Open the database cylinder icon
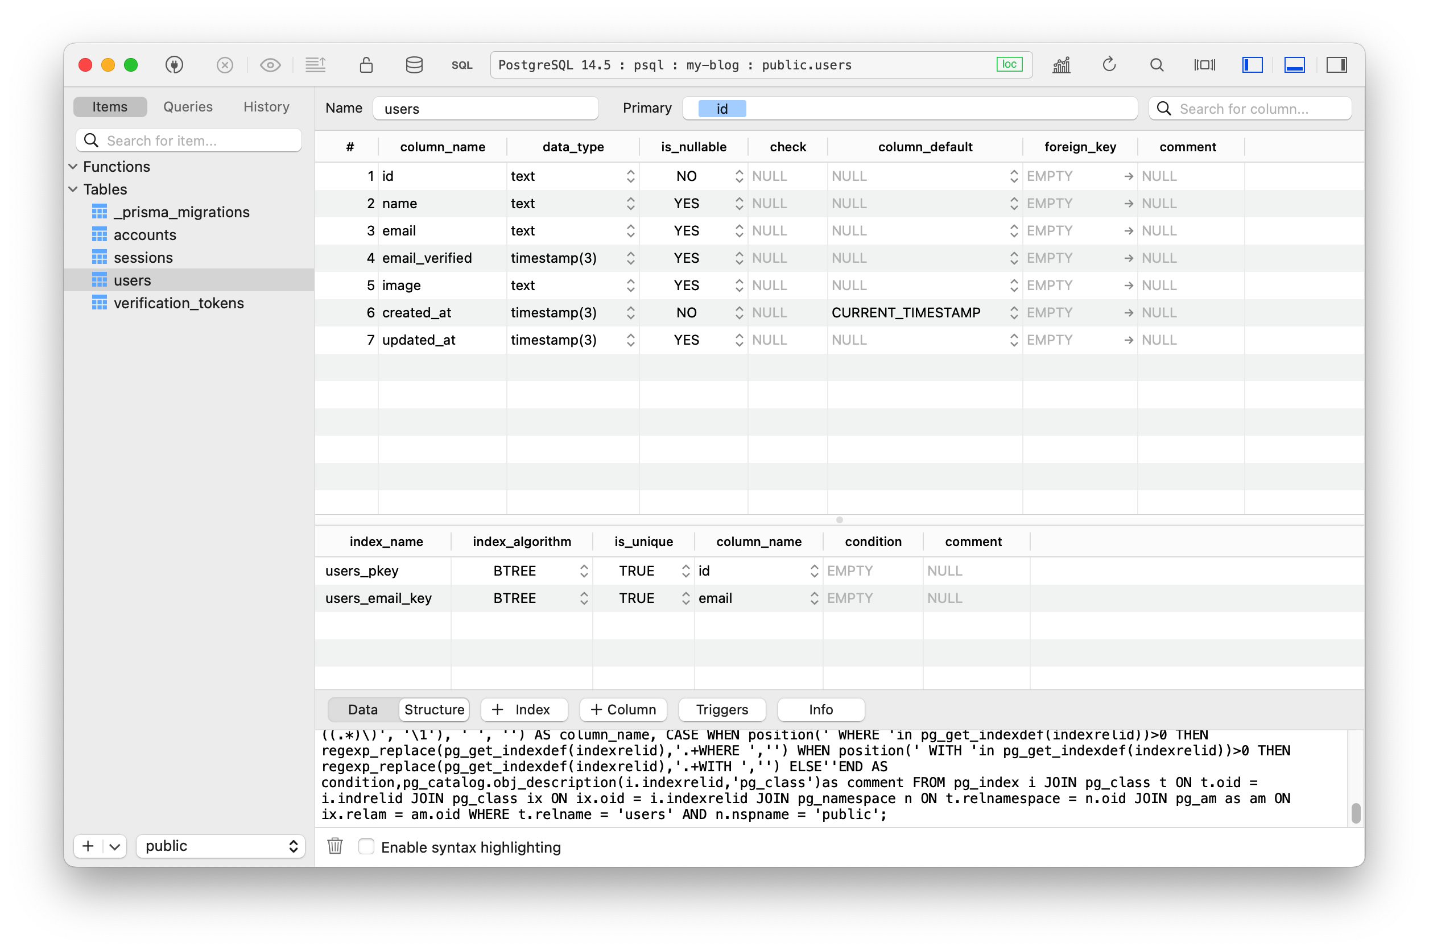This screenshot has height=951, width=1429. tap(414, 65)
